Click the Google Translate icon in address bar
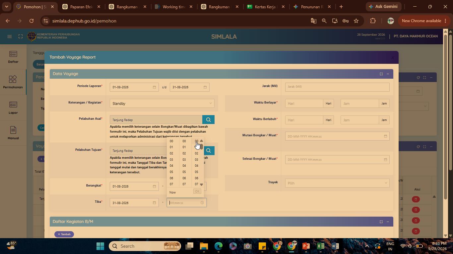 coord(313,21)
